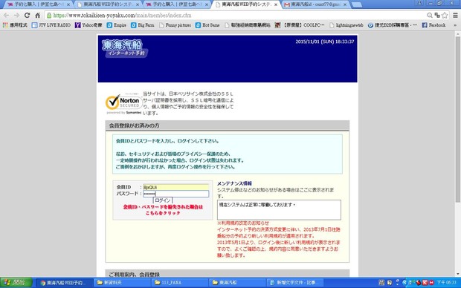This screenshot has width=461, height=288.
Task: Click the browser reload icon
Action: click(27, 16)
